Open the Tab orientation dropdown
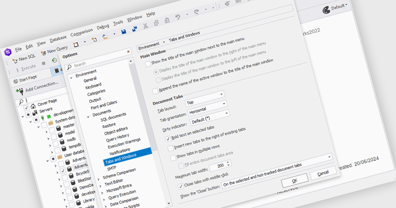Viewport: 396px width, 208px height. [x=208, y=108]
